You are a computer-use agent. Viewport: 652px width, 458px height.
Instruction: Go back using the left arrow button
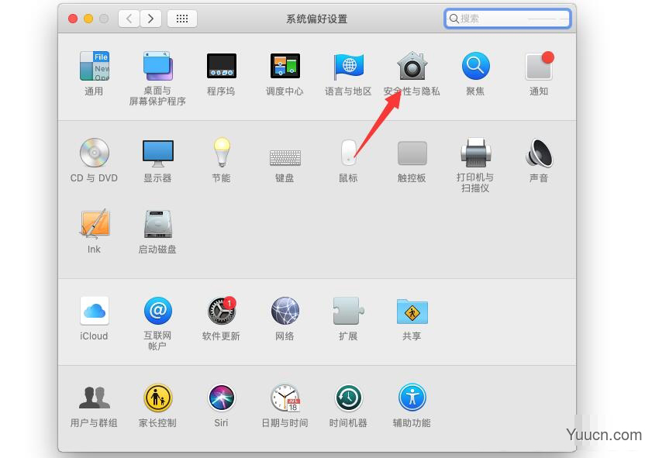point(129,18)
